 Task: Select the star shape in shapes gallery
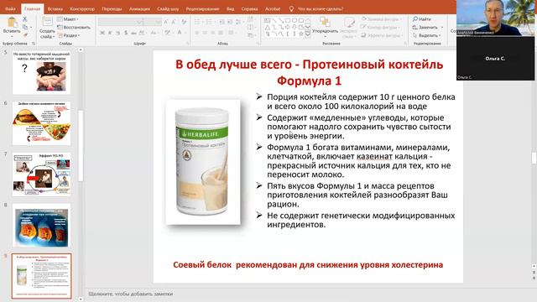[301, 34]
